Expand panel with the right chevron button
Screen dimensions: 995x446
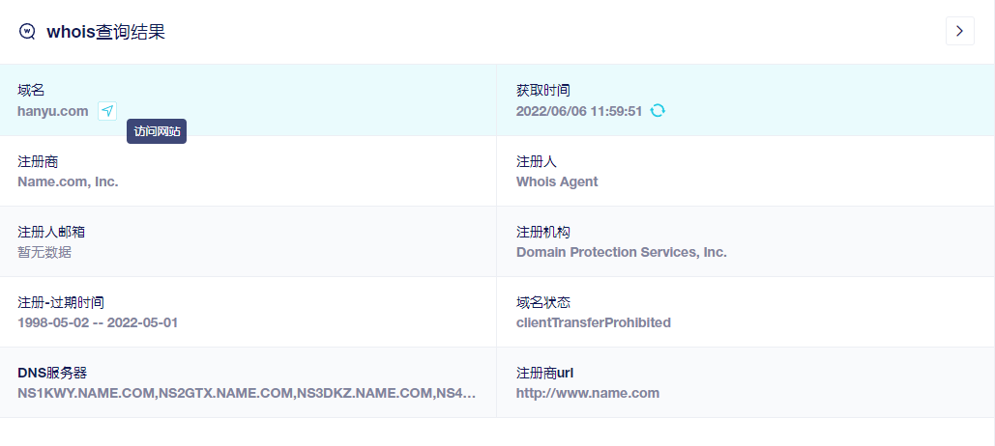959,31
